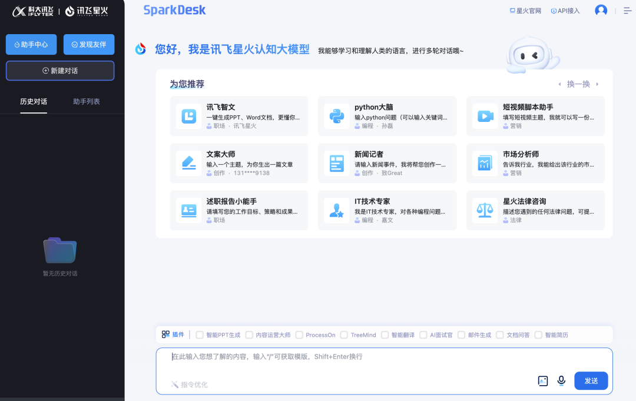Image resolution: width=636 pixels, height=401 pixels.
Task: Open the API接入 link
Action: (565, 11)
